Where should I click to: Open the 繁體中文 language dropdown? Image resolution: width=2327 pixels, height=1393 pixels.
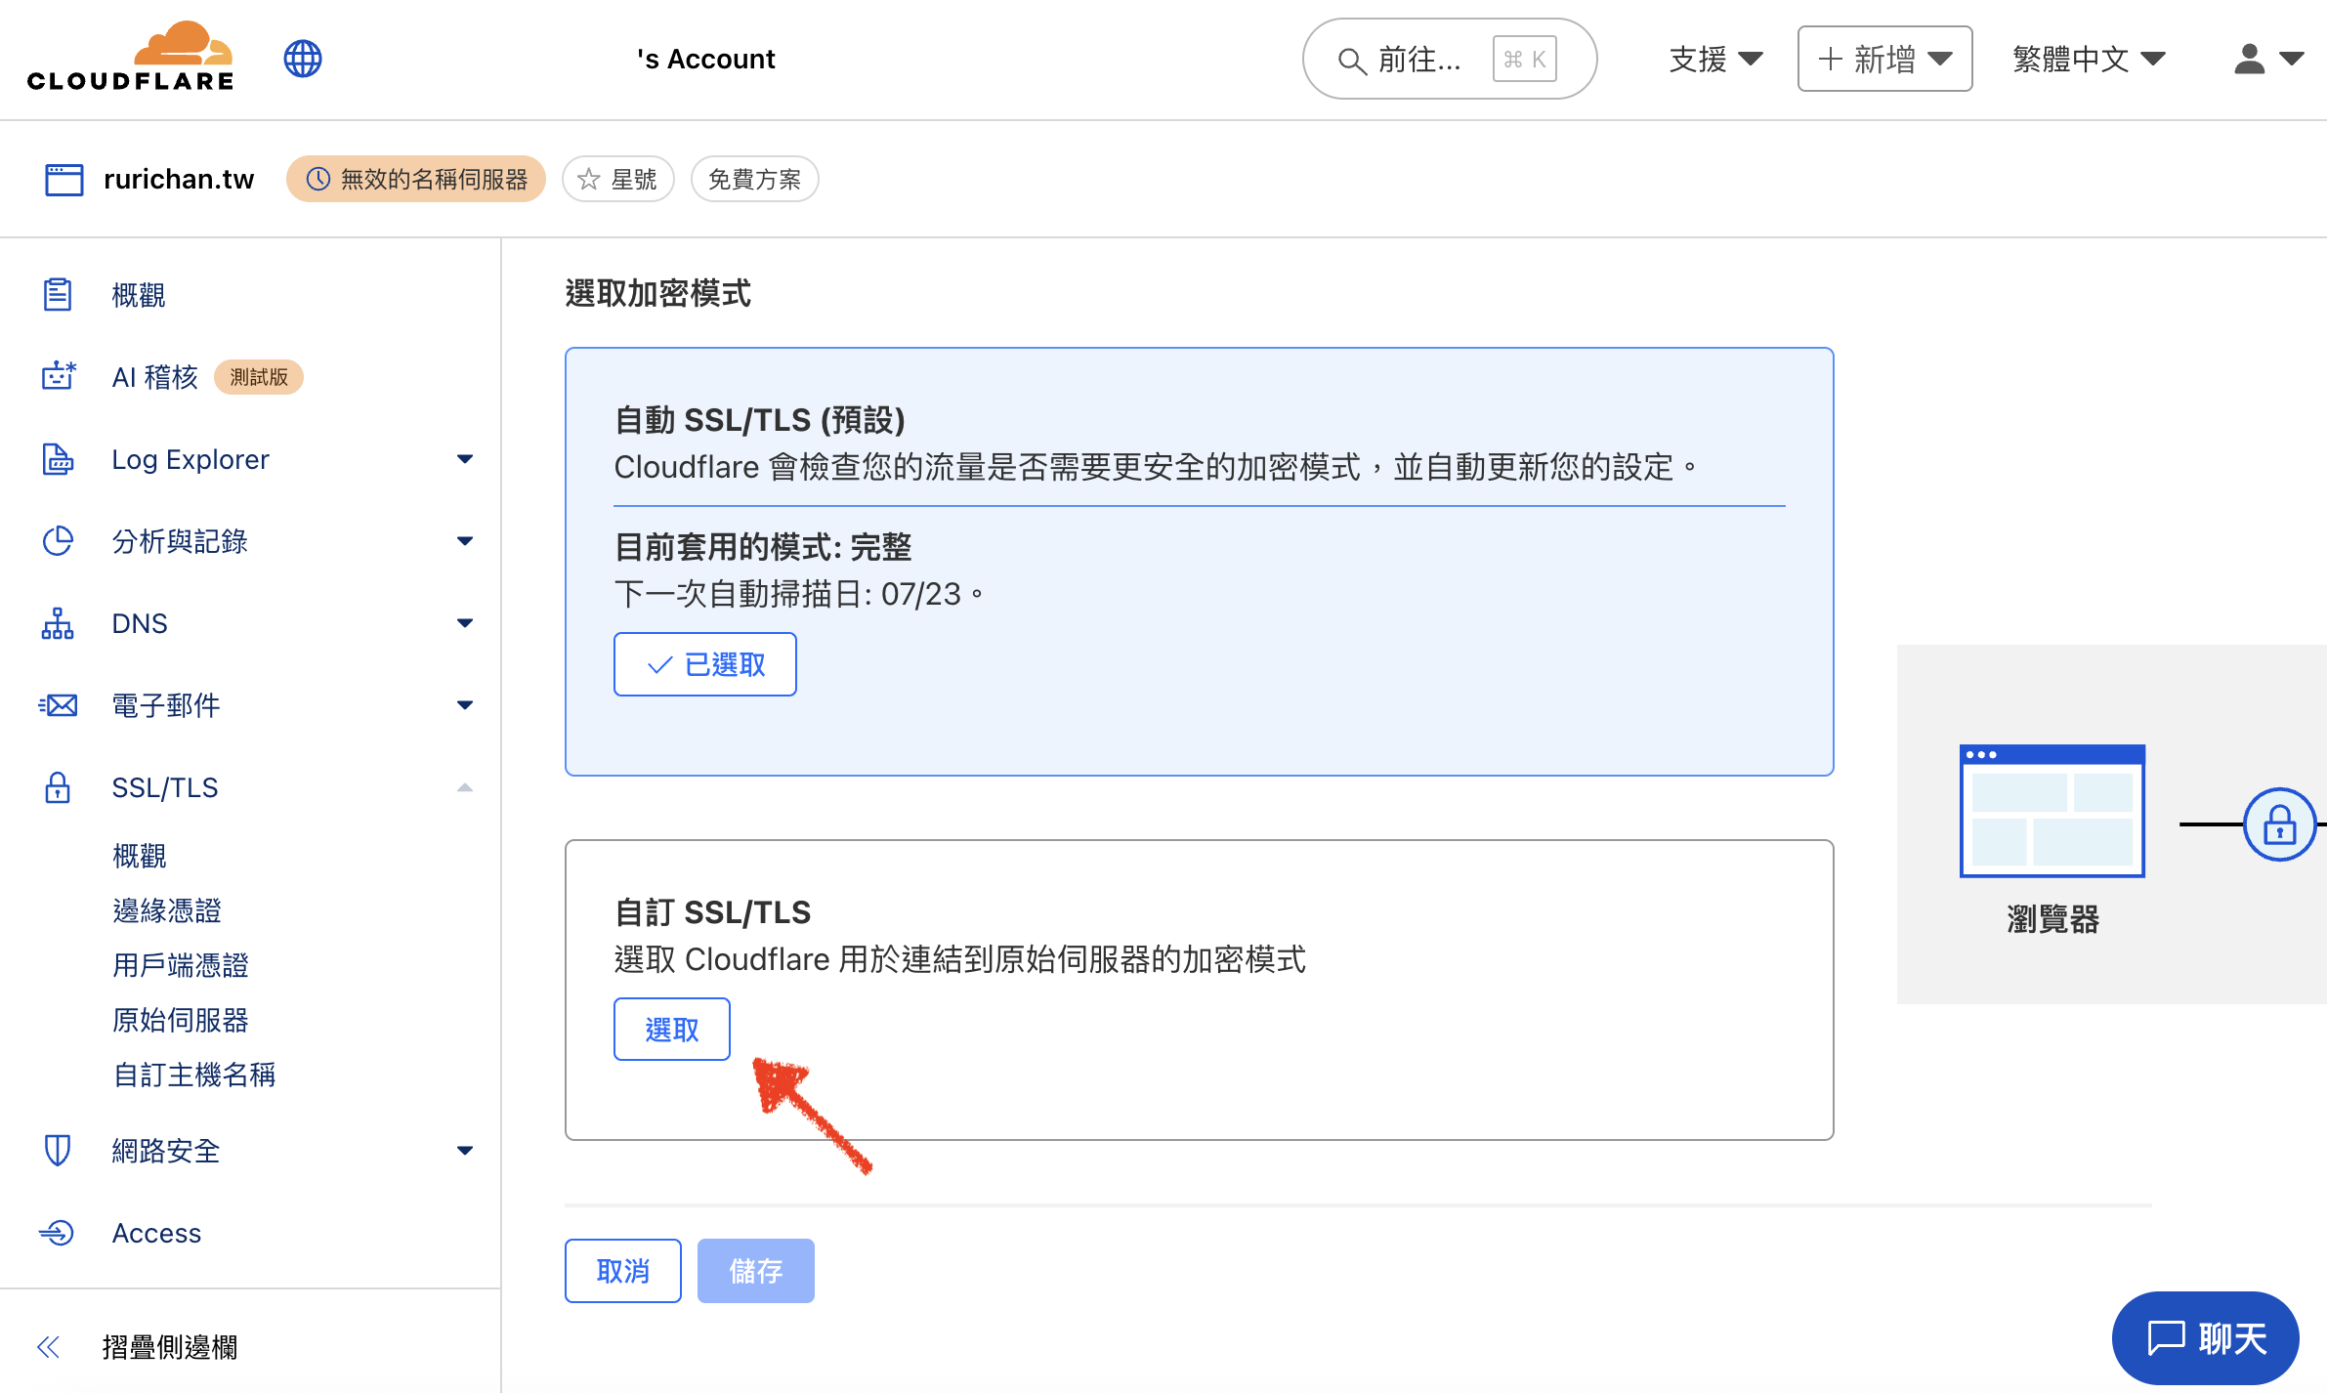[2089, 60]
